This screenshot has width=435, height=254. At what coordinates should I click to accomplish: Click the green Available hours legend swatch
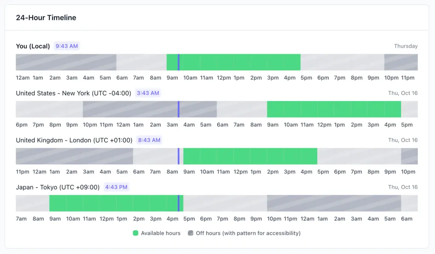tap(136, 233)
